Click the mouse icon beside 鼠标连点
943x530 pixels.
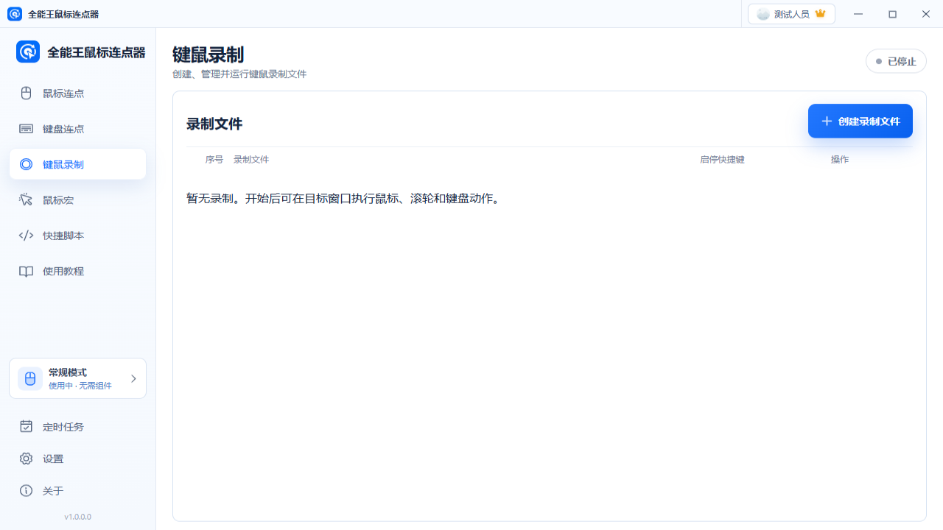[26, 93]
